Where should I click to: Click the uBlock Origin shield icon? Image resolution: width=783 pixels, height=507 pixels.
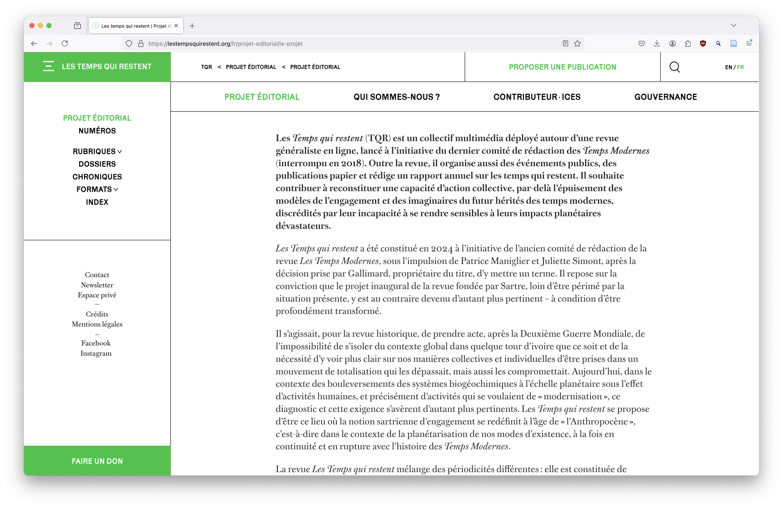pyautogui.click(x=703, y=43)
